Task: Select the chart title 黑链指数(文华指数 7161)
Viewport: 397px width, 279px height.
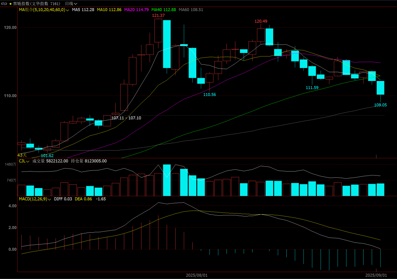Action: (x=37, y=4)
